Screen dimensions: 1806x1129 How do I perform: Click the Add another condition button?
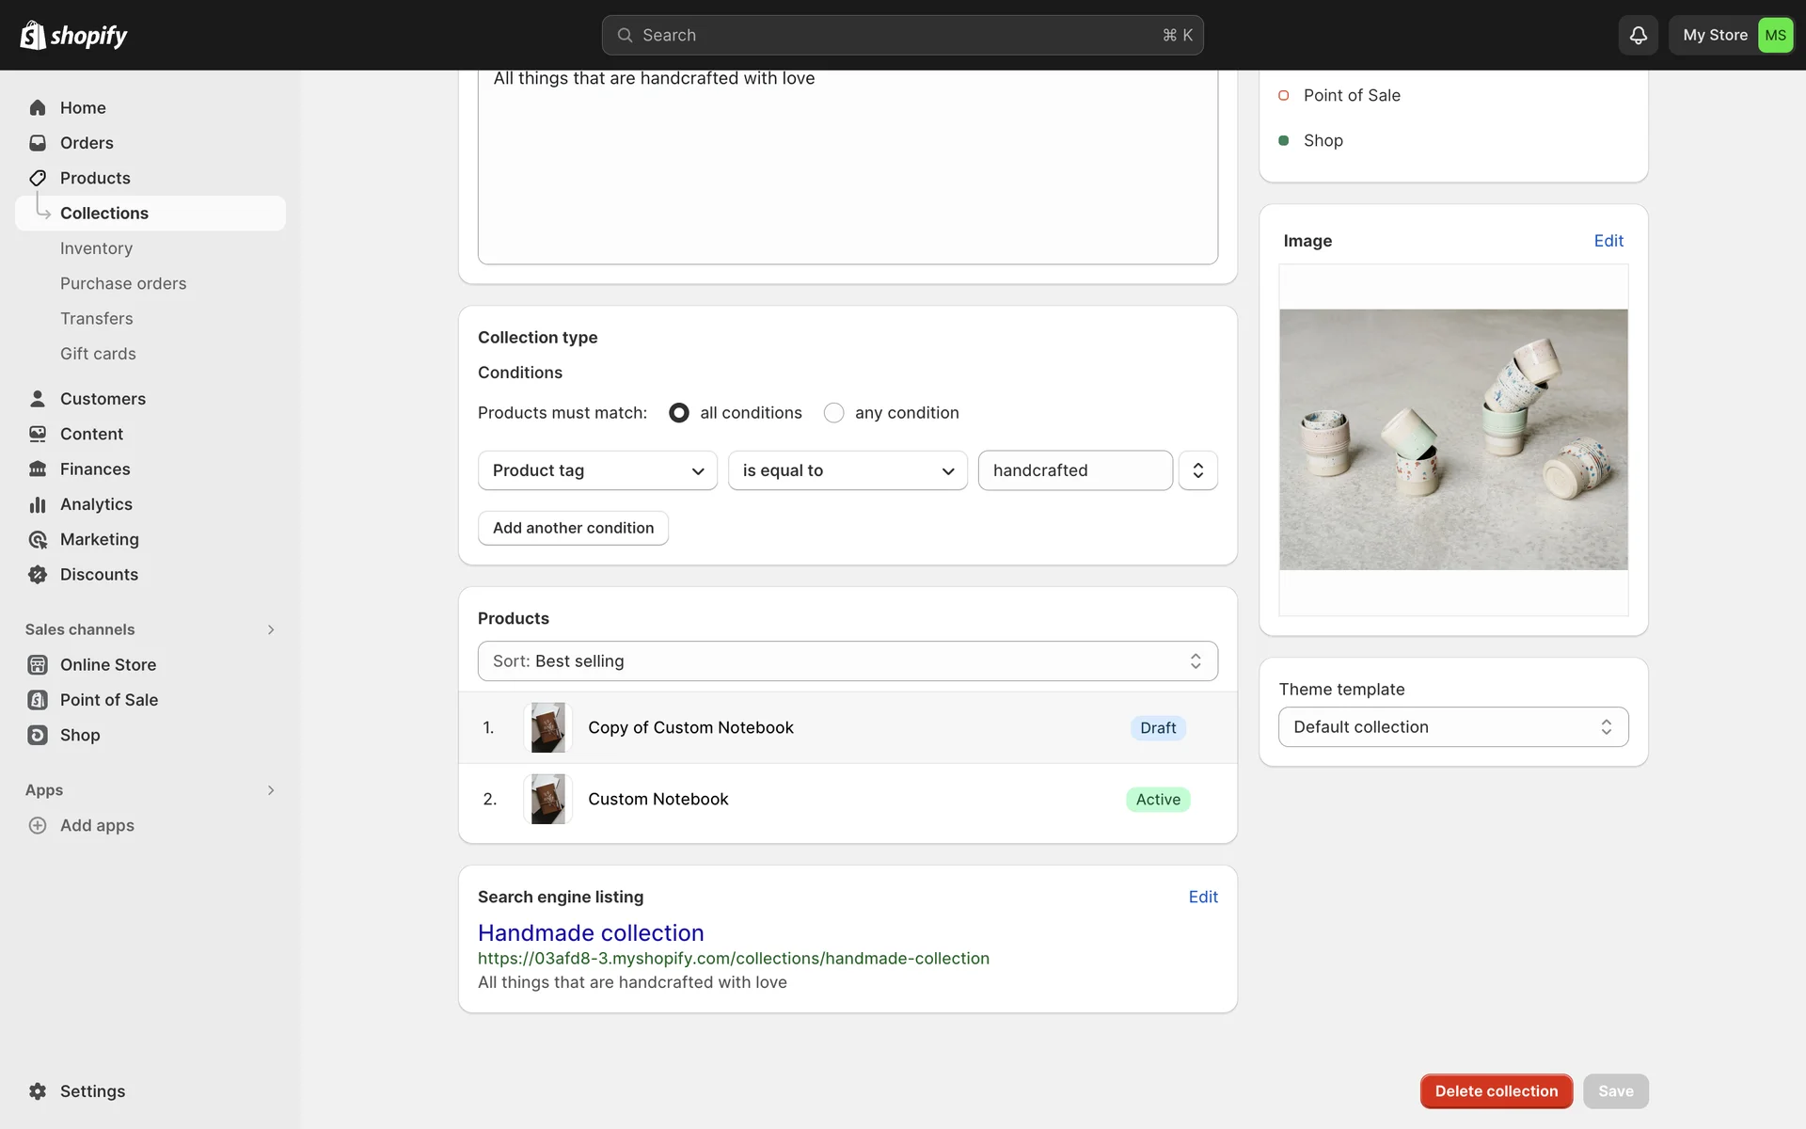click(x=573, y=528)
